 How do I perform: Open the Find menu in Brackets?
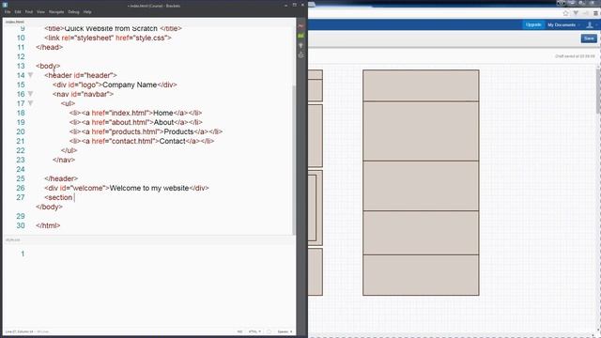pos(29,12)
